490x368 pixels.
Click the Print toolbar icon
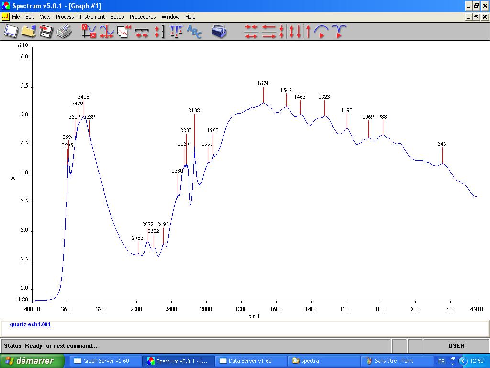[64, 32]
